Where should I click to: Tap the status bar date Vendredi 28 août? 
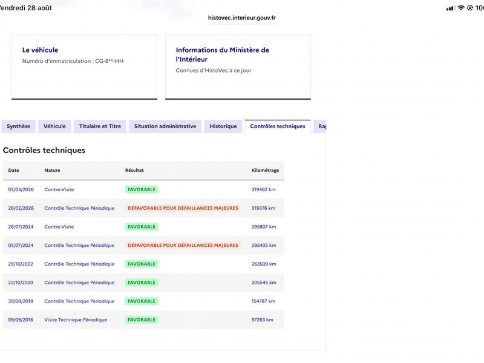pos(26,8)
